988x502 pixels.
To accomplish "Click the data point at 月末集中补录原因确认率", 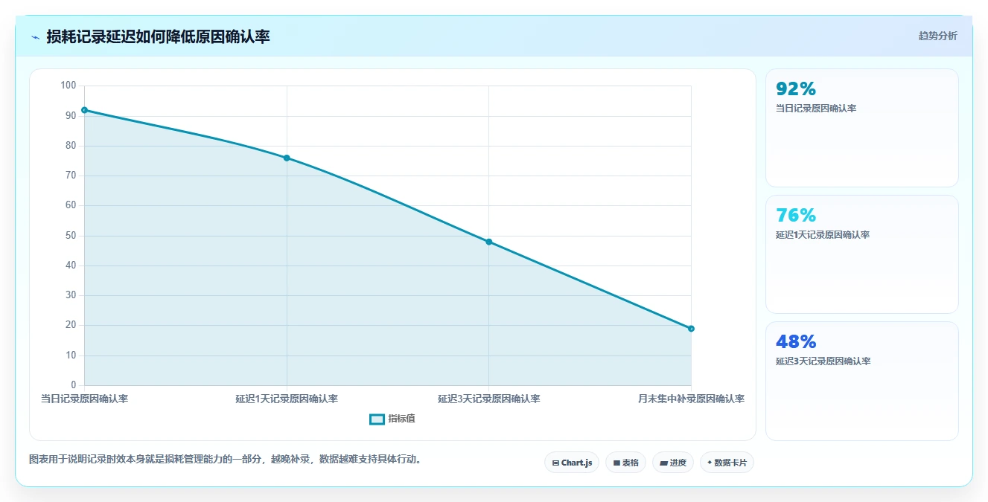I will click(691, 329).
